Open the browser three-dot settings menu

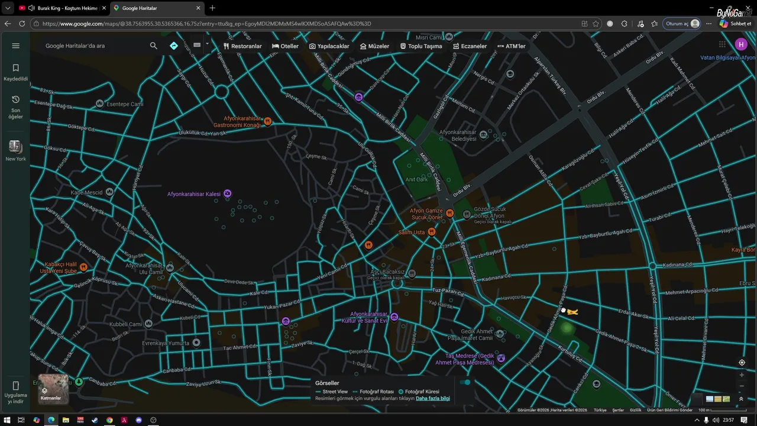pos(709,24)
